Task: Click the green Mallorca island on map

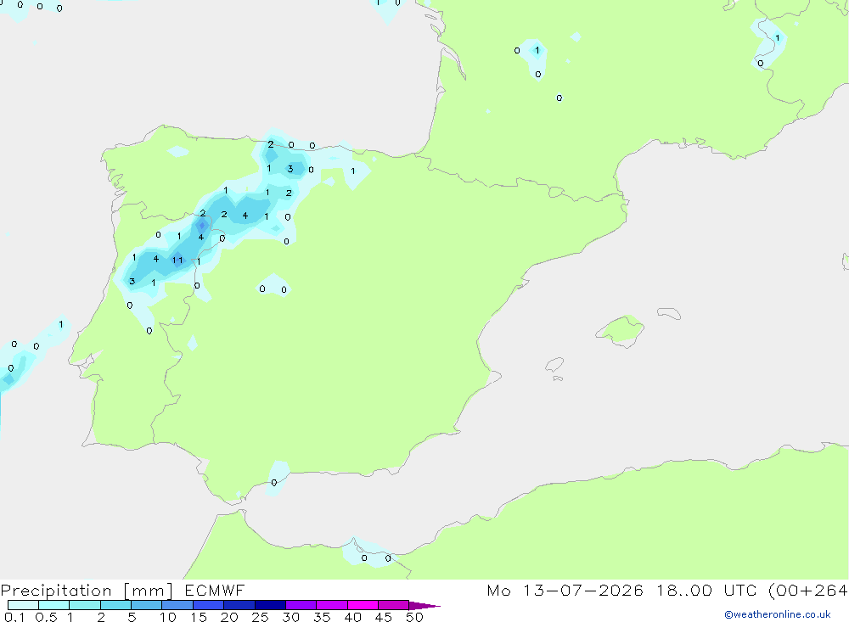Action: click(x=620, y=331)
